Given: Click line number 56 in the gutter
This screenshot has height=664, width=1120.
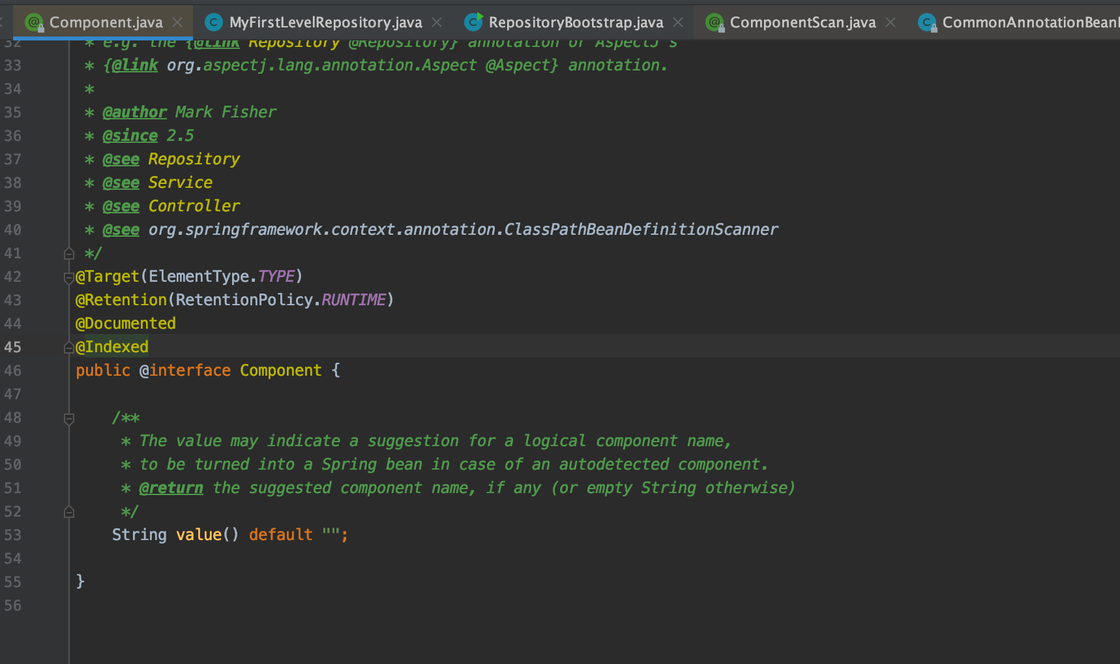Looking at the screenshot, I should tap(13, 605).
